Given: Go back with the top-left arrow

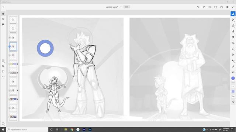Looking at the screenshot, I should click(x=3, y=7).
